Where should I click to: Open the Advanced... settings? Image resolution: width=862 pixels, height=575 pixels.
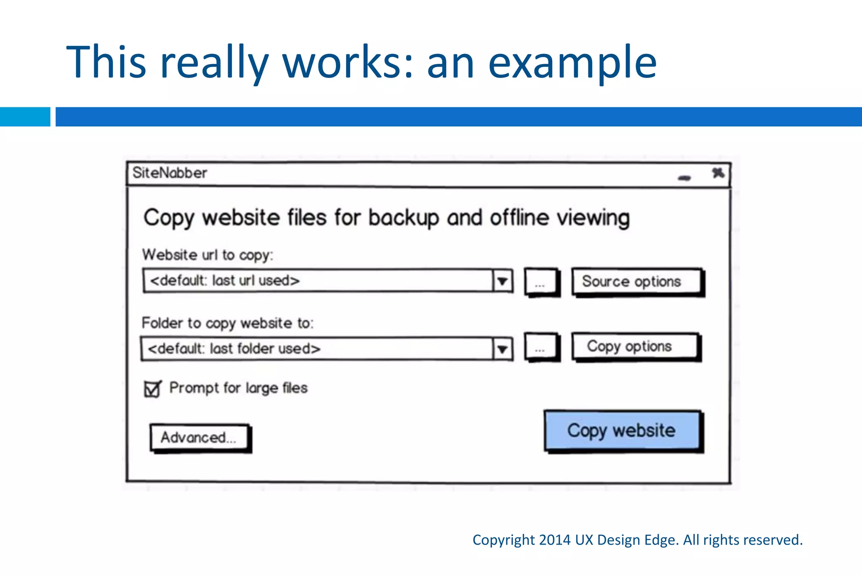[x=200, y=438]
